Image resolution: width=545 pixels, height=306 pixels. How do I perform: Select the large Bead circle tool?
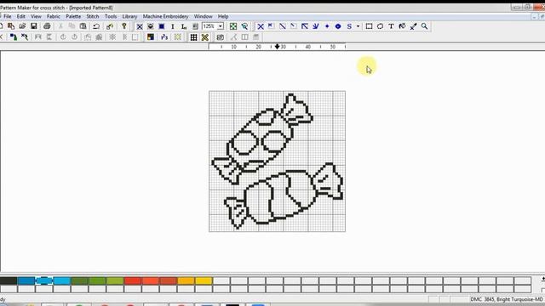coord(338,26)
